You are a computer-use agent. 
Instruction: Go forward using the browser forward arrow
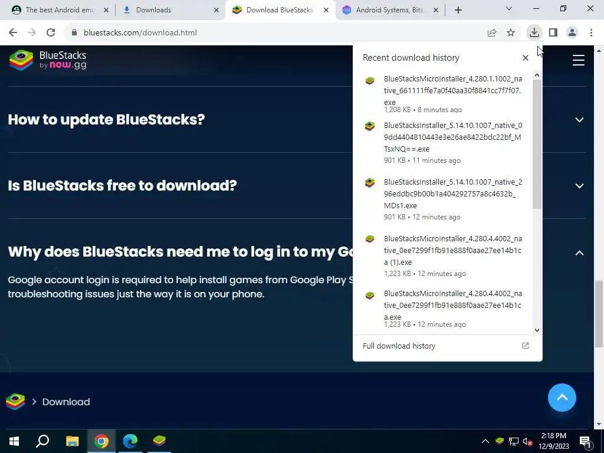coord(32,33)
